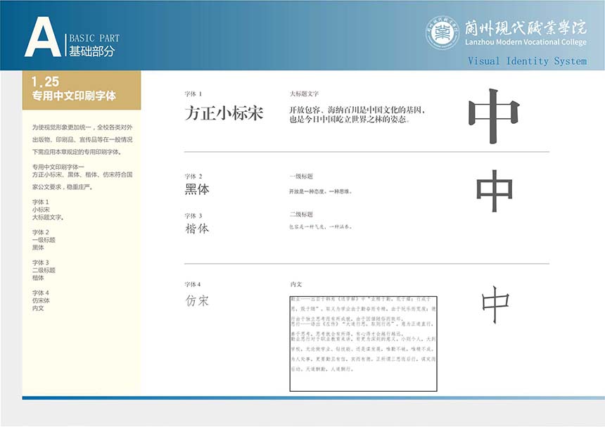Select the thin 仿宋 中 character sample
605x427 pixels.
point(495,305)
